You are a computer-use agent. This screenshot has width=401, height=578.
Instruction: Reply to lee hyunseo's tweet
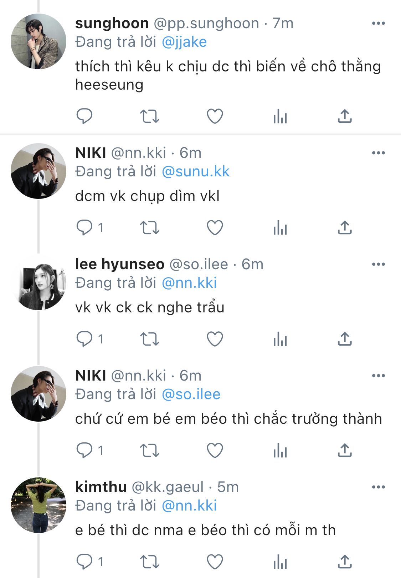tap(84, 339)
